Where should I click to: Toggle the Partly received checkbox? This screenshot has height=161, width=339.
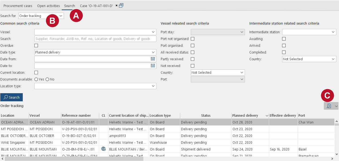click(193, 59)
